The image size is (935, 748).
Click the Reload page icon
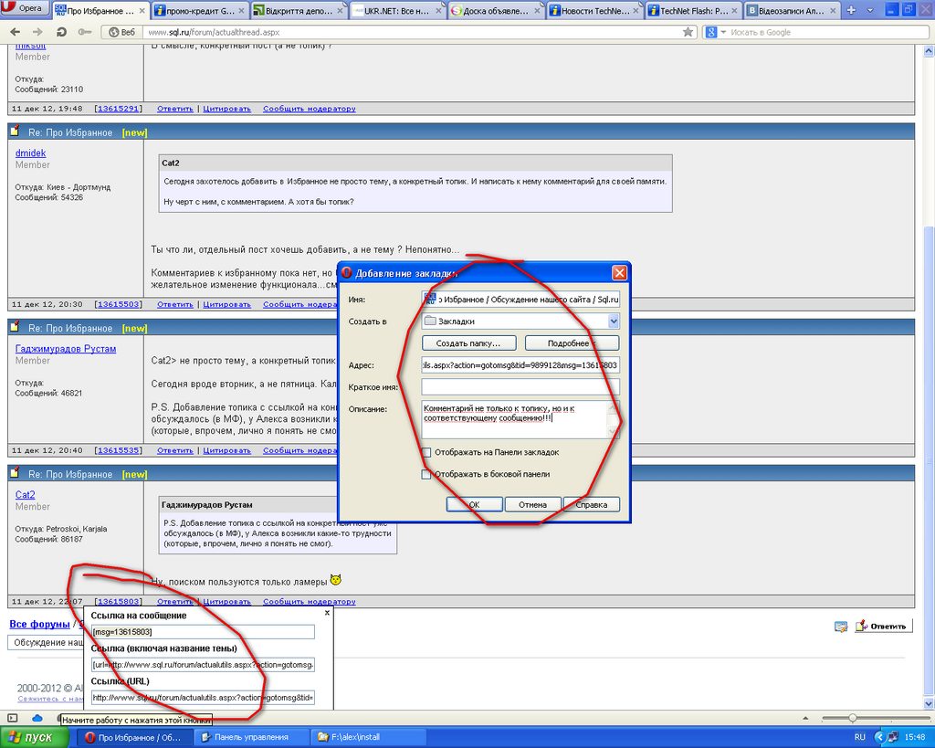tap(62, 32)
